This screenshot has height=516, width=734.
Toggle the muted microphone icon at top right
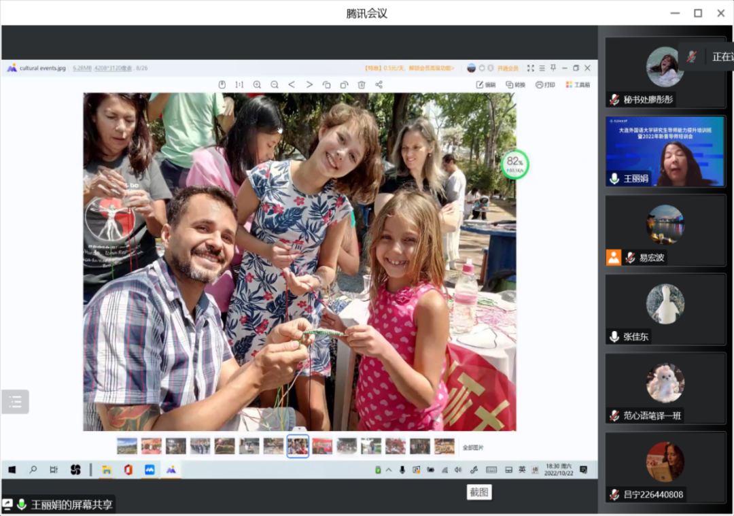[x=692, y=57]
